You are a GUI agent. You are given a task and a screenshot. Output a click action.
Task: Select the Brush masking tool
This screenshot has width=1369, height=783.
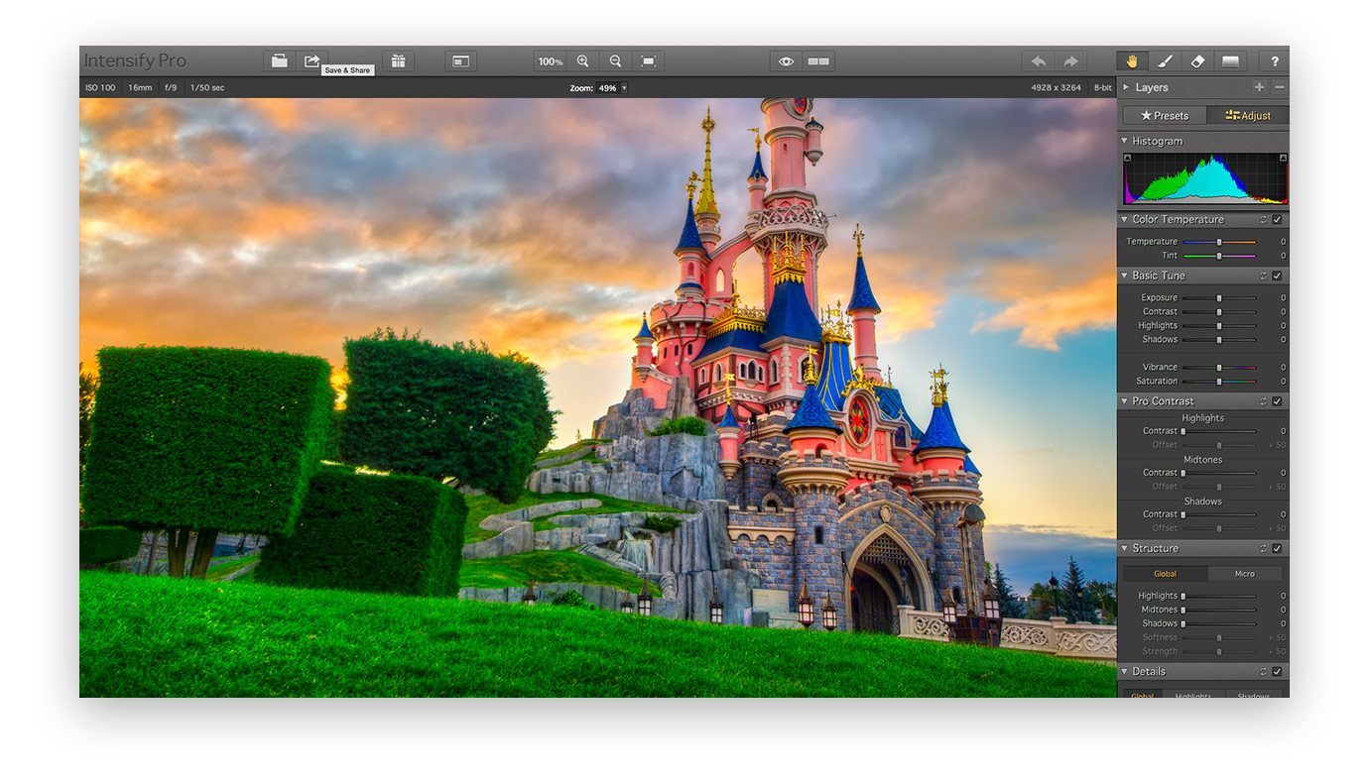[1165, 61]
